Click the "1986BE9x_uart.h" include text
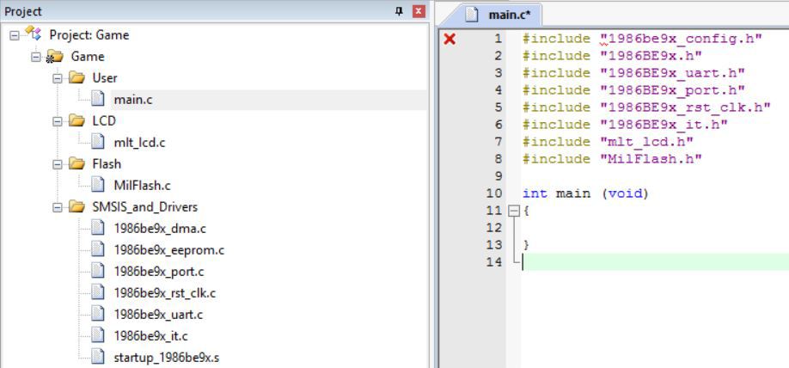The image size is (789, 368). click(672, 73)
